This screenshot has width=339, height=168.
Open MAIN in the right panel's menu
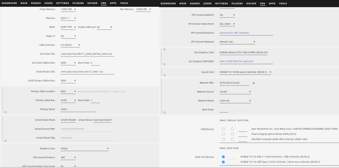tap(183, 3)
